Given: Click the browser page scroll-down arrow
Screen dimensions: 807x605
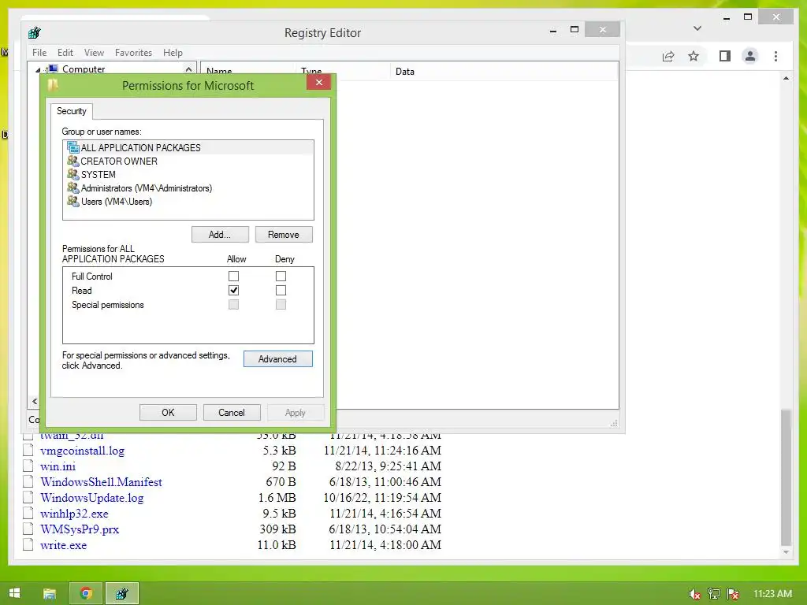Looking at the screenshot, I should (786, 552).
